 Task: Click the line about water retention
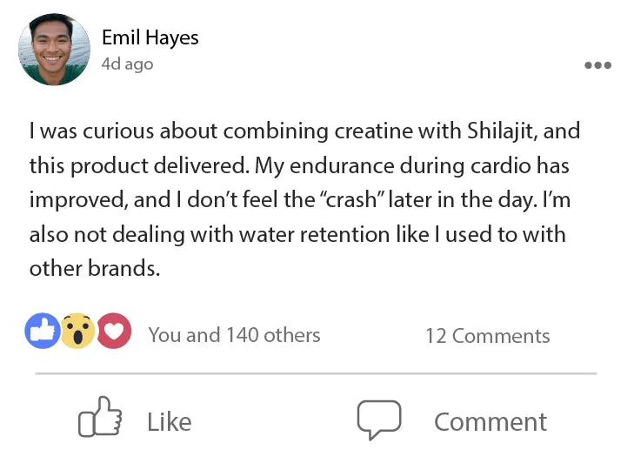297,234
